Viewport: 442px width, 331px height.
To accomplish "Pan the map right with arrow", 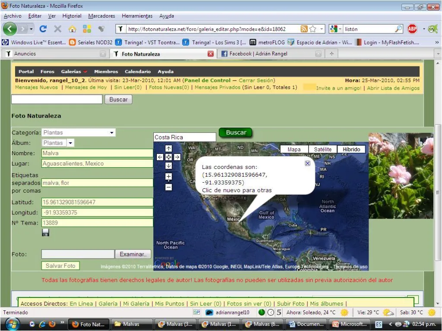I will click(x=177, y=157).
